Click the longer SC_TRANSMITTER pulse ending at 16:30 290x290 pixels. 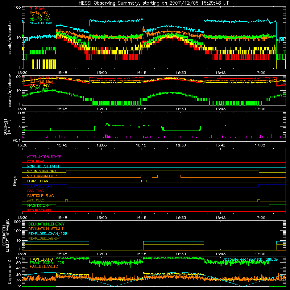[x=169, y=176]
